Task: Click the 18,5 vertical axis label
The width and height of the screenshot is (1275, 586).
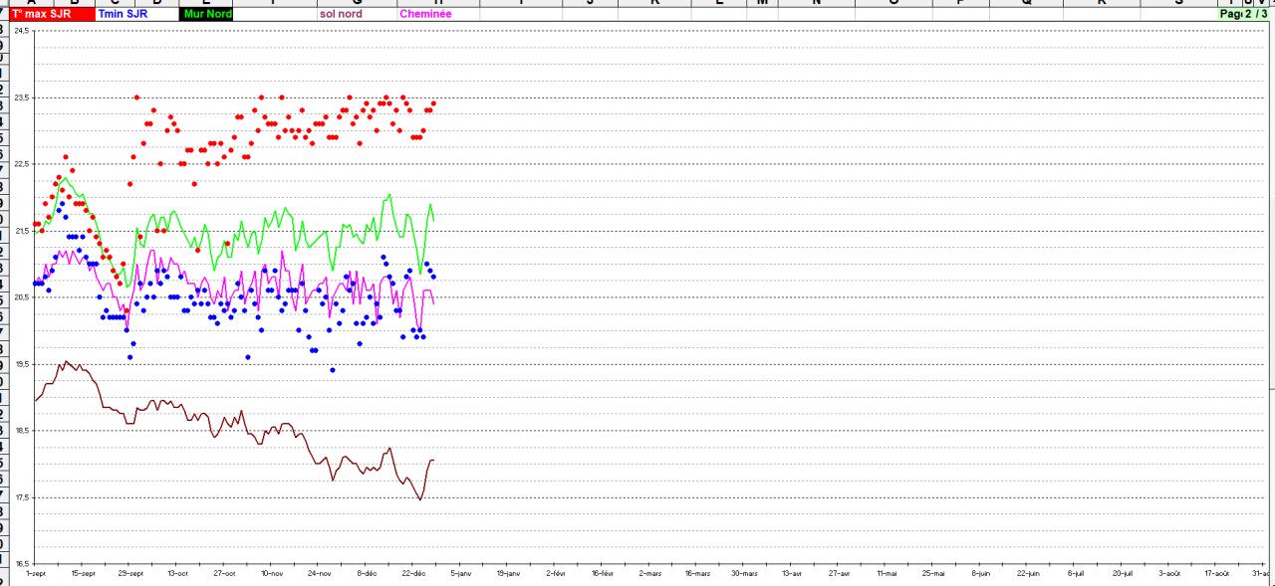Action: coord(24,431)
